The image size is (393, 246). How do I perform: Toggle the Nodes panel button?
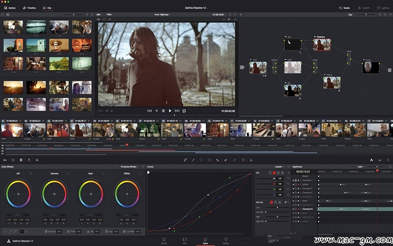click(344, 8)
